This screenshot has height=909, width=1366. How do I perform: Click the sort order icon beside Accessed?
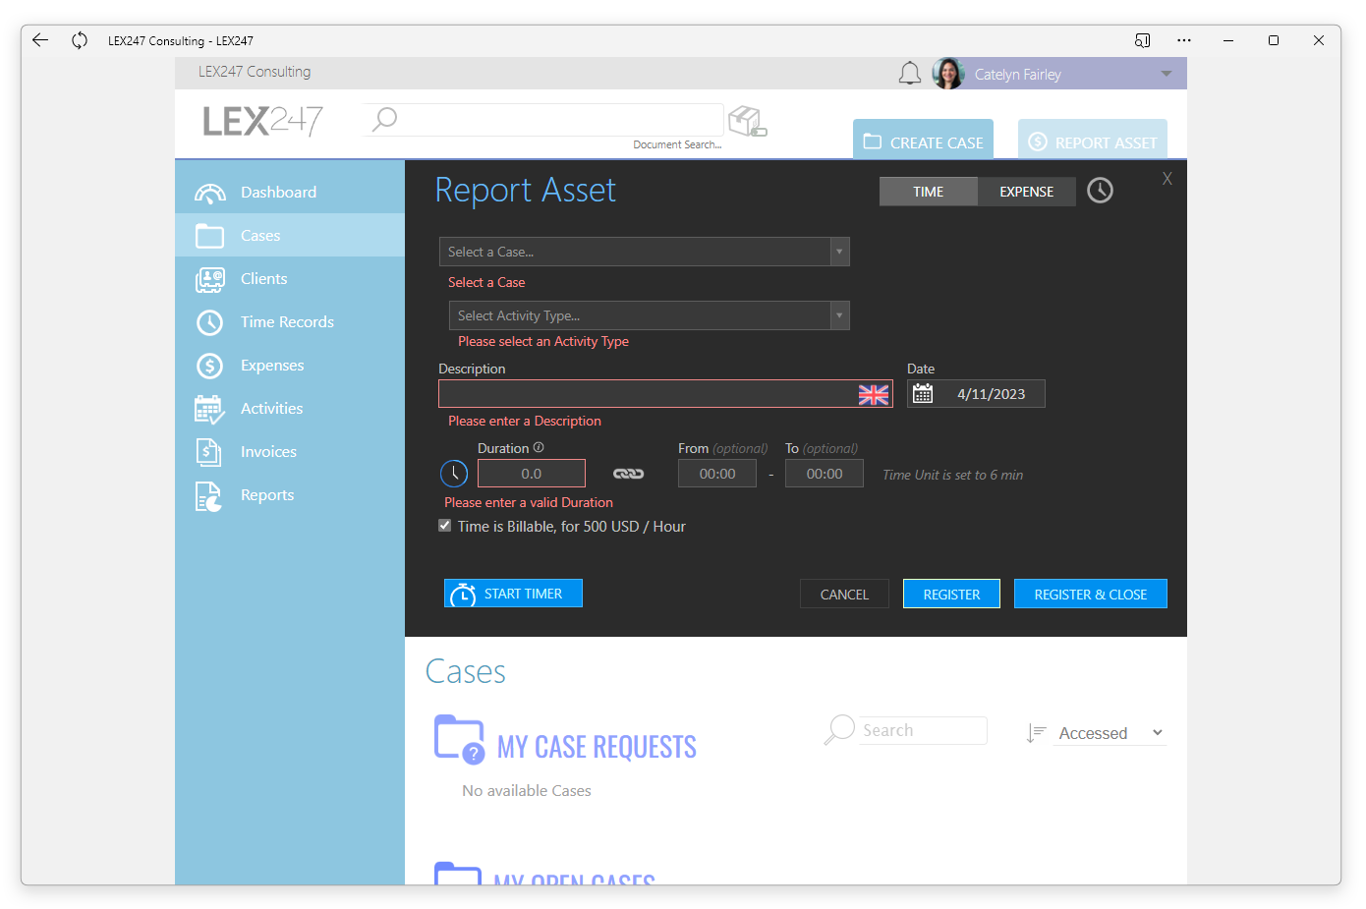click(1036, 733)
